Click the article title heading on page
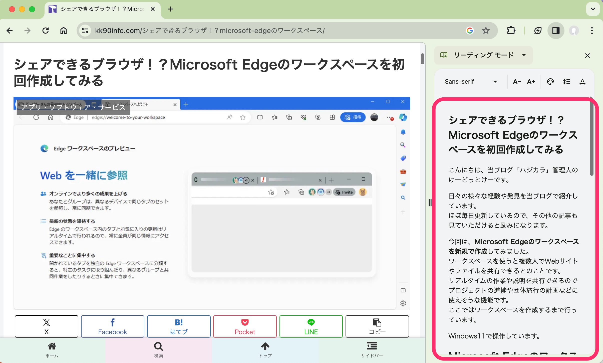 click(x=209, y=73)
